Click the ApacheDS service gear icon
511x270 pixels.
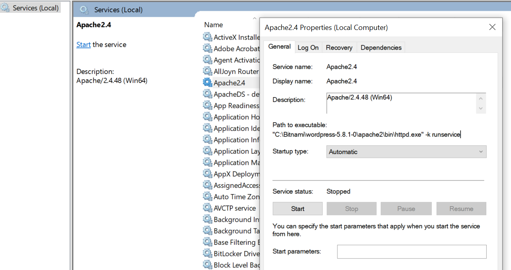coord(208,94)
